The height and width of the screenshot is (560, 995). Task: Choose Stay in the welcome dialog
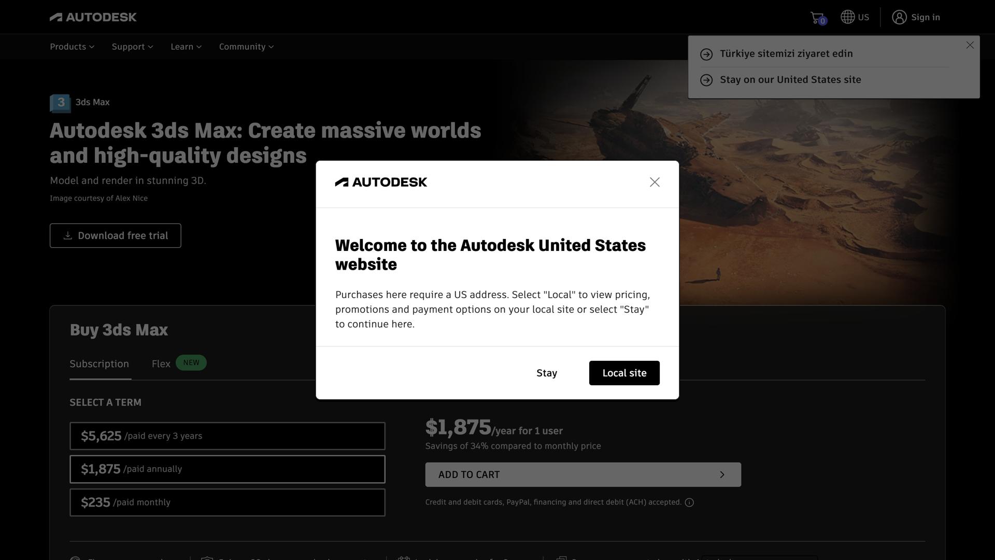[547, 373]
